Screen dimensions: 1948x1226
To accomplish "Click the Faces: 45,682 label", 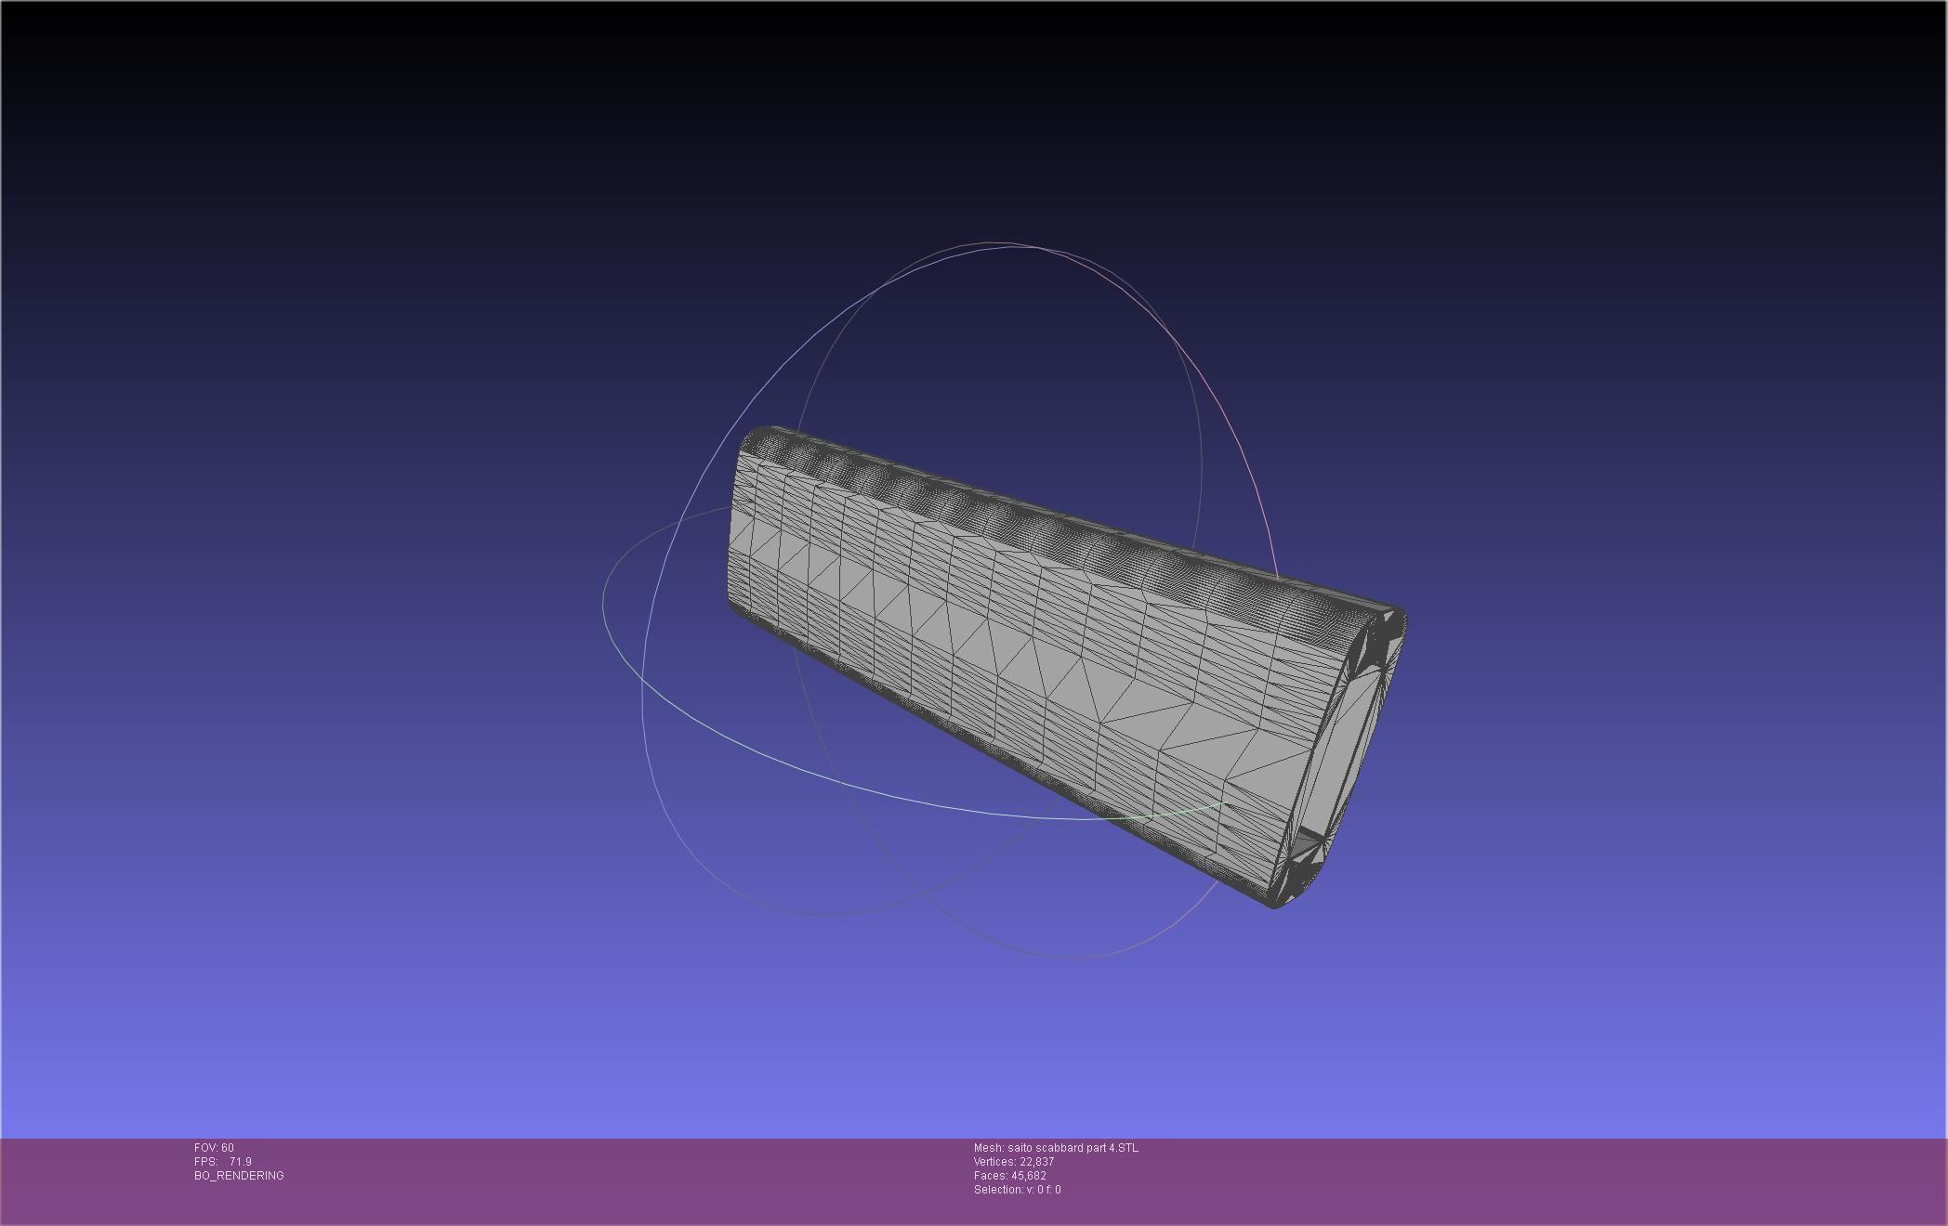I will [x=1009, y=1176].
